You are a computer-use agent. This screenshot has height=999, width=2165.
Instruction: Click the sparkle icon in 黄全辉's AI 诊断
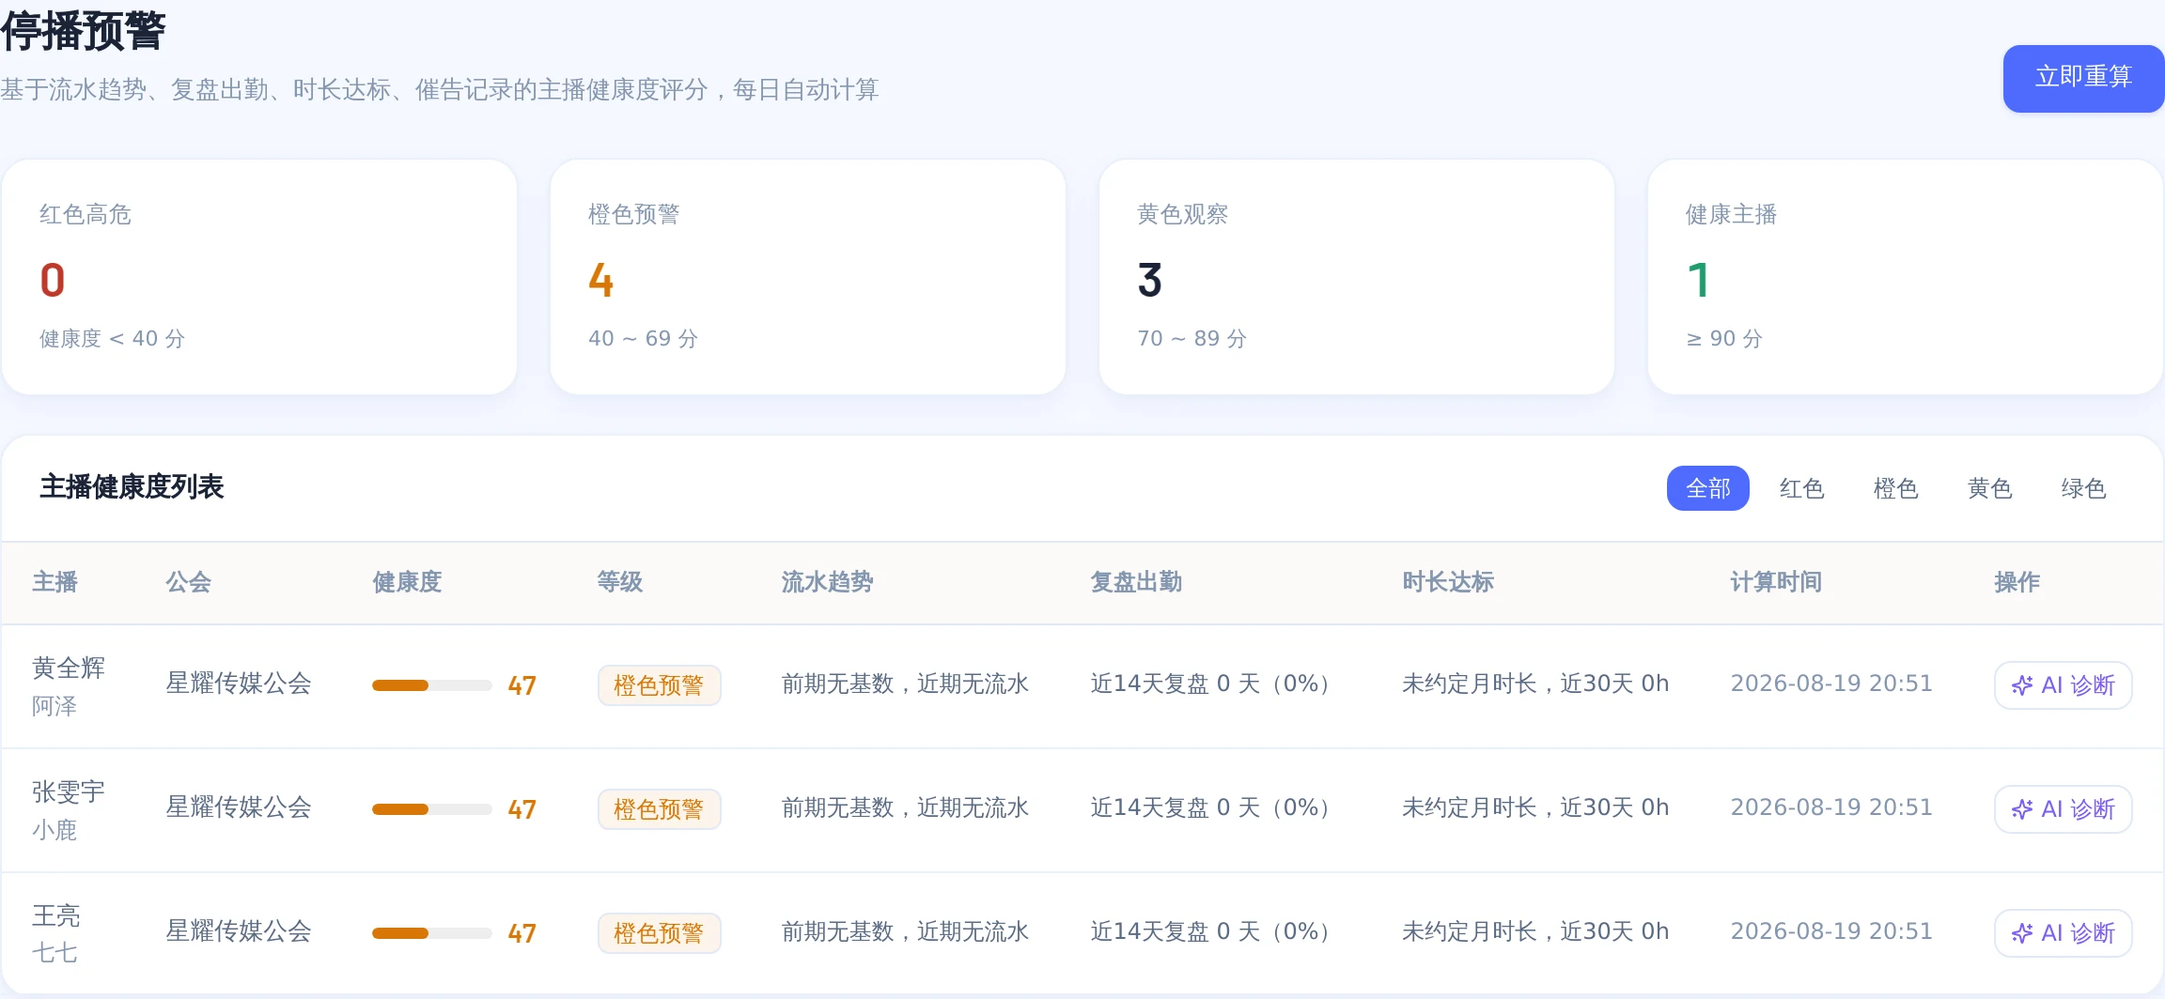click(x=2022, y=685)
